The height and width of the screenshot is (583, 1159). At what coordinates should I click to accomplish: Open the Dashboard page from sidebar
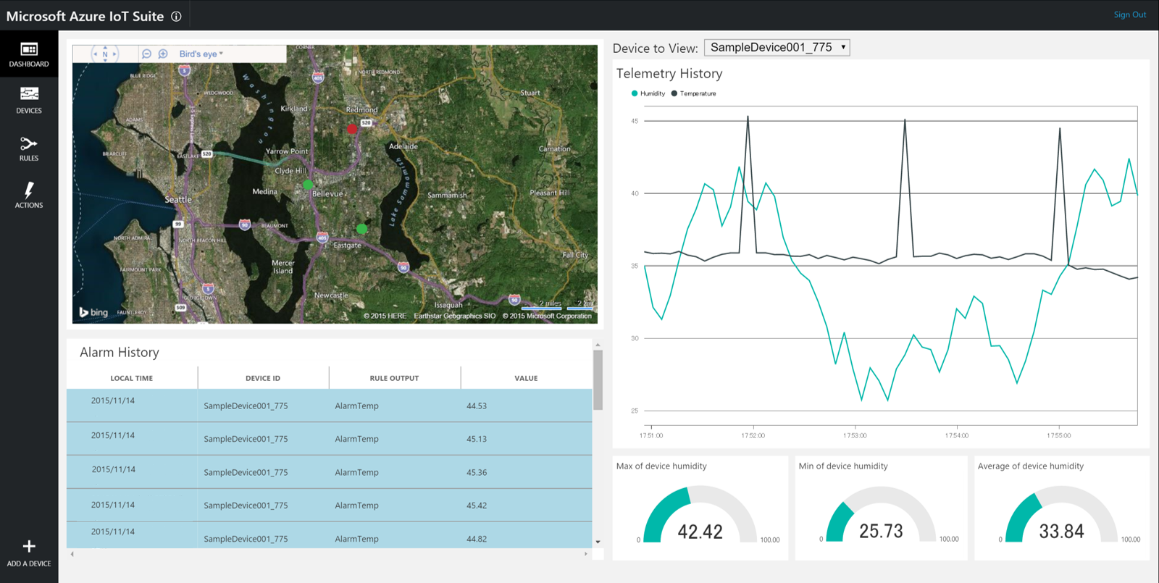tap(29, 54)
